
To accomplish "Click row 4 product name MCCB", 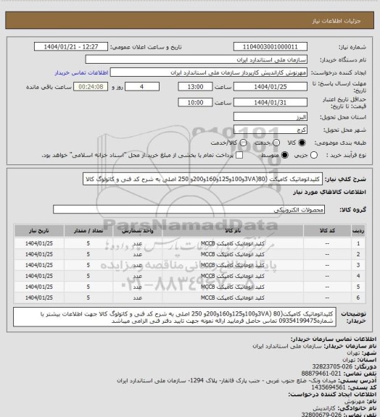I will (x=233, y=277).
